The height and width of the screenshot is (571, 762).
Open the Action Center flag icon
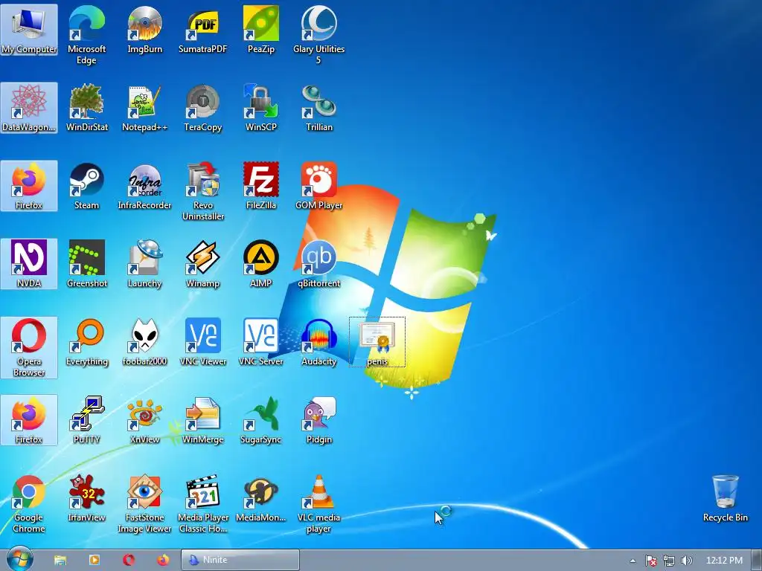pos(650,561)
